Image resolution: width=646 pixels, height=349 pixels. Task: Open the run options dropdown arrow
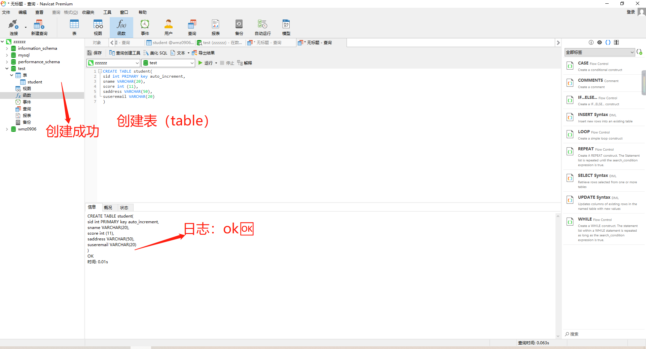point(216,63)
